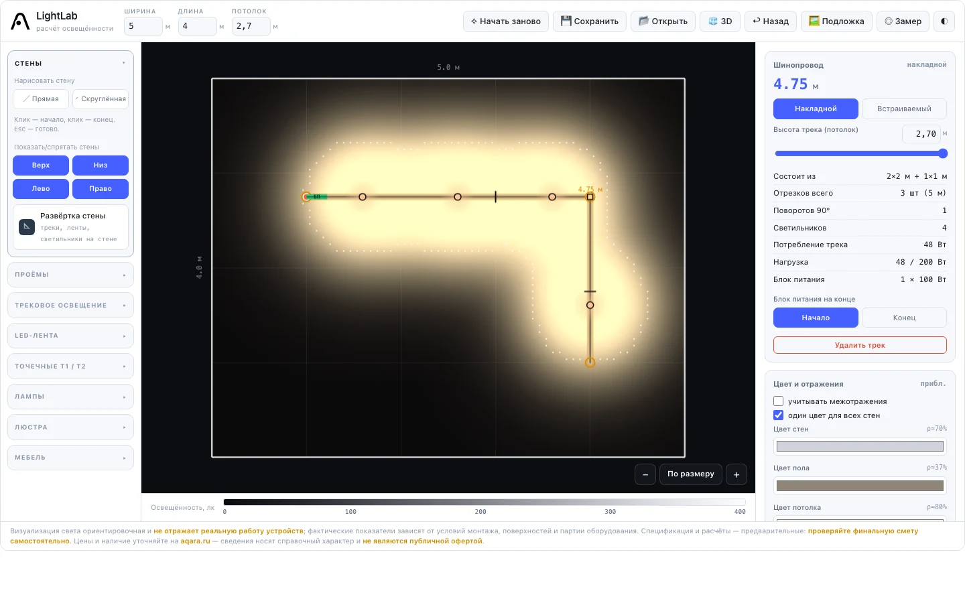The height and width of the screenshot is (603, 965).
Task: Toggle the Верх wall visibility
Action: coord(41,165)
